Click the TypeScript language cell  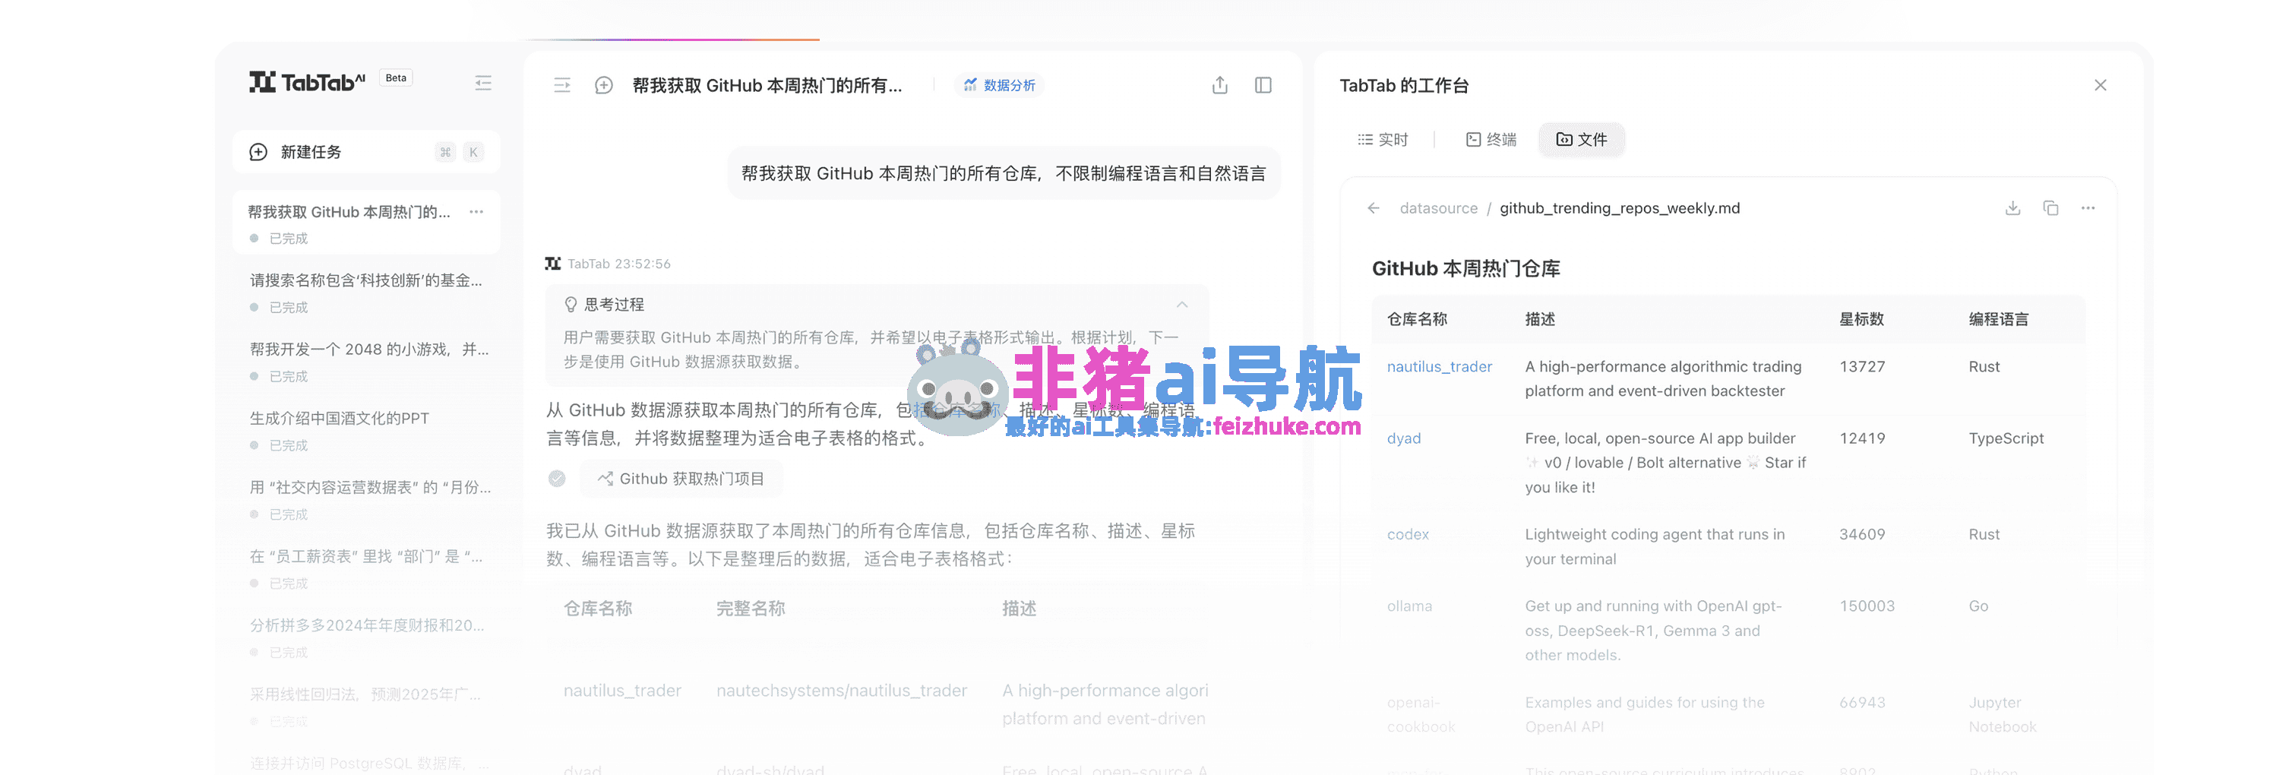pyautogui.click(x=2006, y=438)
